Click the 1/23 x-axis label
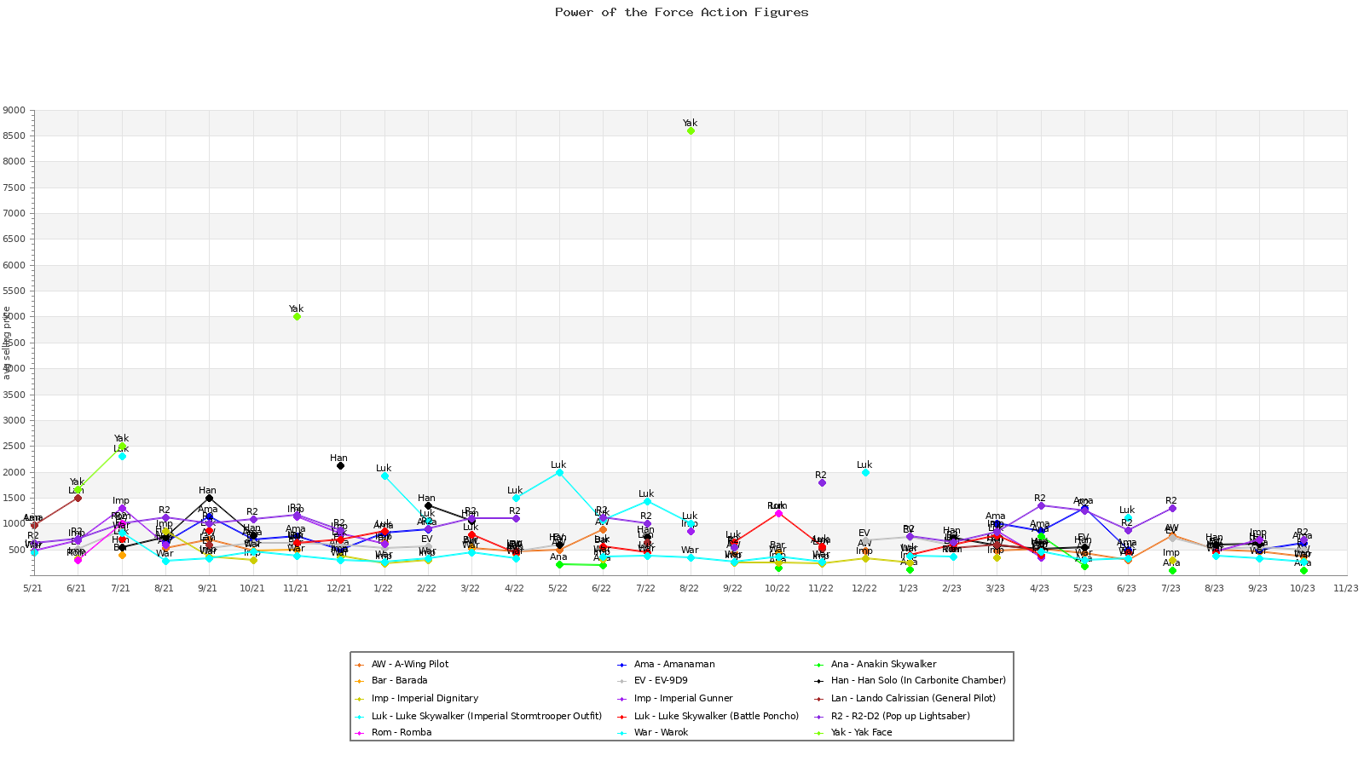The width and height of the screenshot is (1364, 767). [909, 588]
